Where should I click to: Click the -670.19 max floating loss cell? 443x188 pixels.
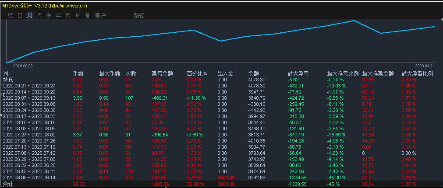(x=296, y=135)
